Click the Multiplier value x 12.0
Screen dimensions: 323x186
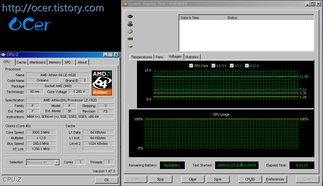coord(41,138)
